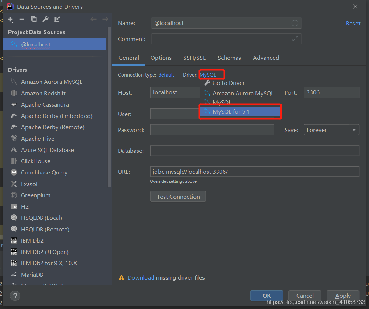Select the Apache Cassandra driver icon
Viewport: 369px width, 309px height.
pyautogui.click(x=14, y=104)
